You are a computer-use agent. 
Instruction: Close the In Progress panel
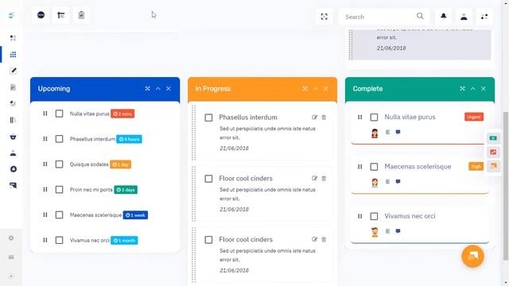pos(326,88)
